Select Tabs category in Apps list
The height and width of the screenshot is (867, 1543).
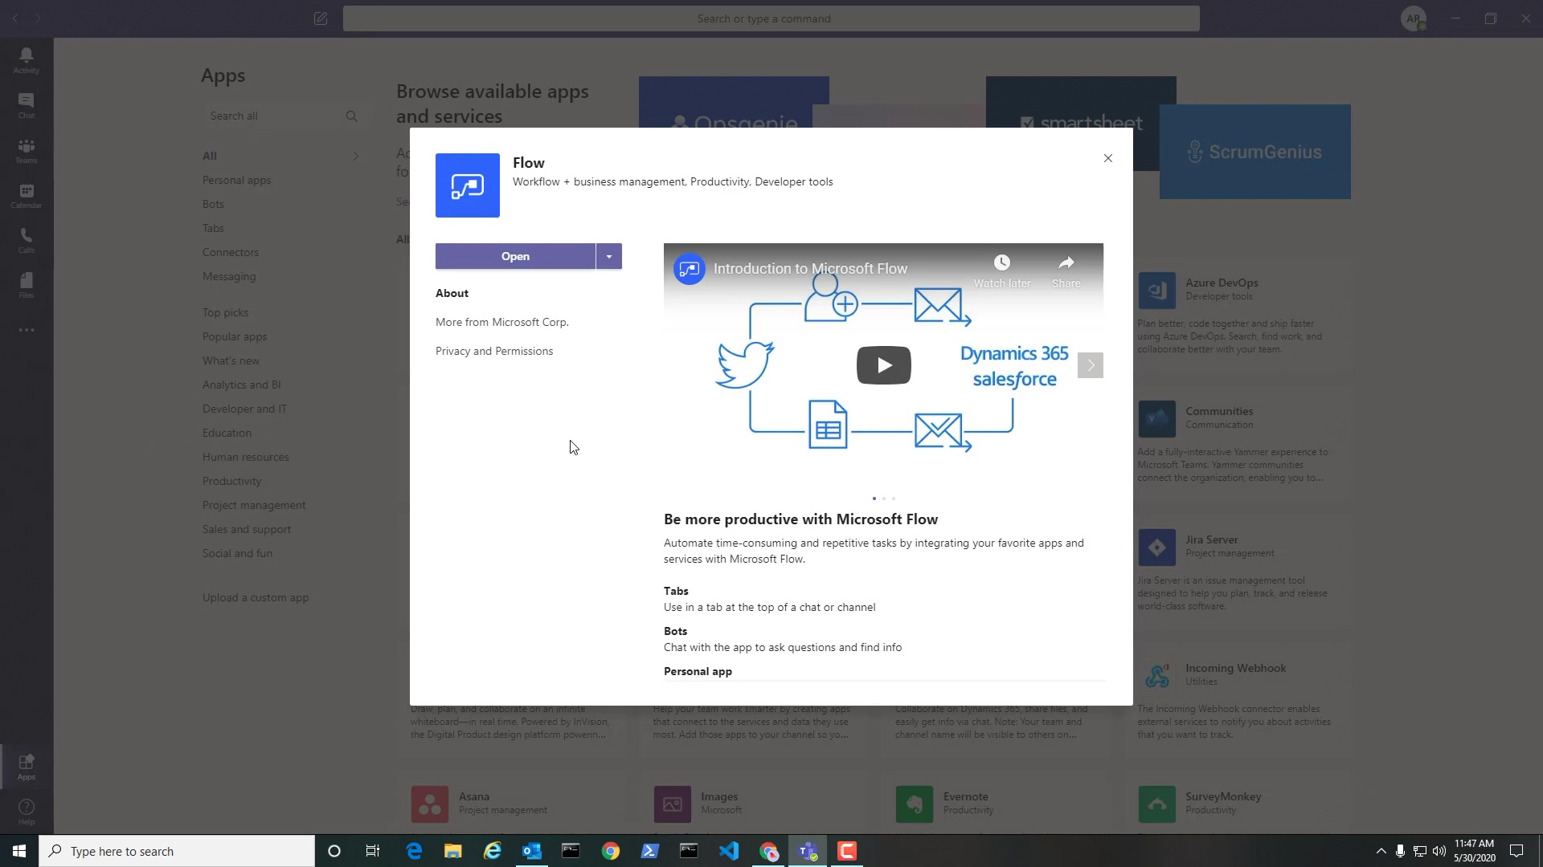tap(213, 228)
